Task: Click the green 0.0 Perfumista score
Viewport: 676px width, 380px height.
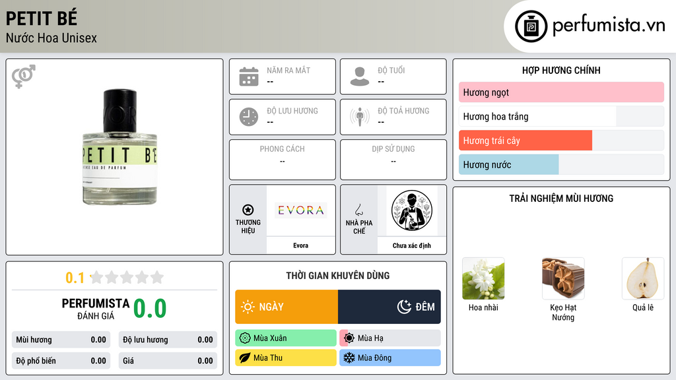Action: pos(150,309)
